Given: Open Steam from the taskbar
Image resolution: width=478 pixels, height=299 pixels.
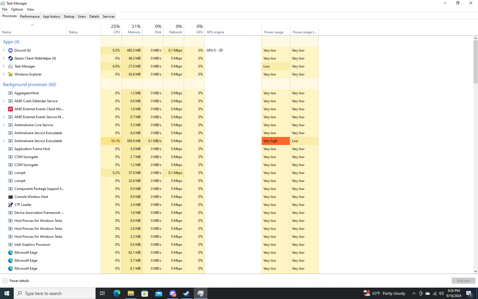Looking at the screenshot, I should click(187, 293).
